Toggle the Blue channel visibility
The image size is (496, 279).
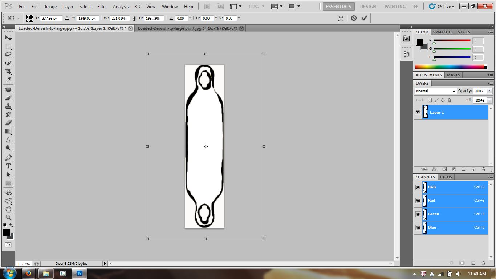coord(418,227)
